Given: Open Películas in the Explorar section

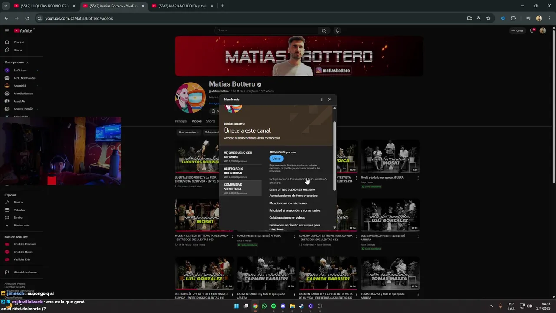Looking at the screenshot, I should tap(19, 210).
